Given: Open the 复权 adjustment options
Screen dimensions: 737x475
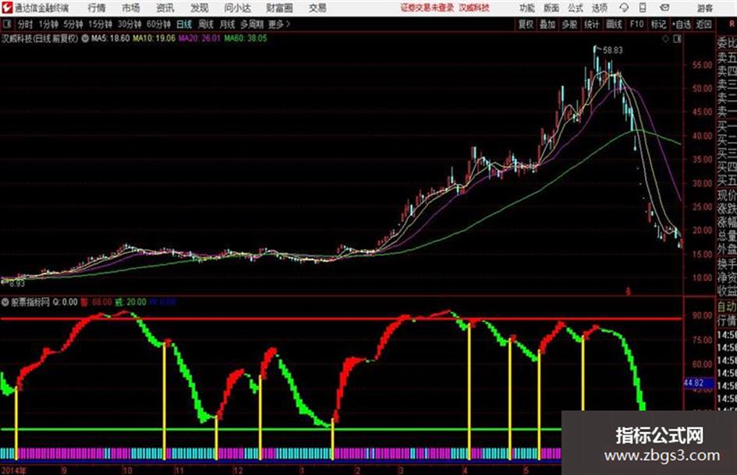Looking at the screenshot, I should [x=526, y=24].
